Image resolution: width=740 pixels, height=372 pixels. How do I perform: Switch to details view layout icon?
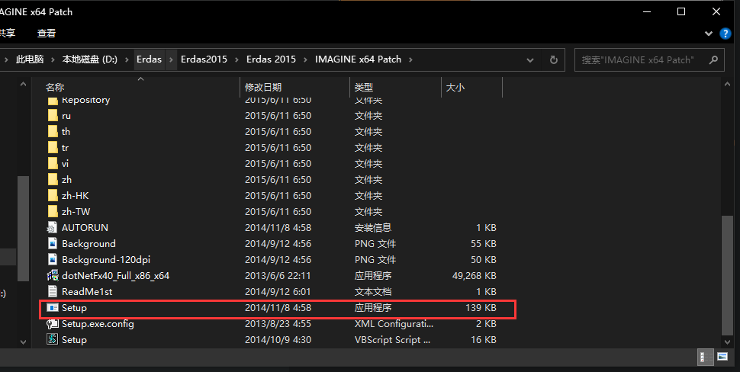[706, 357]
